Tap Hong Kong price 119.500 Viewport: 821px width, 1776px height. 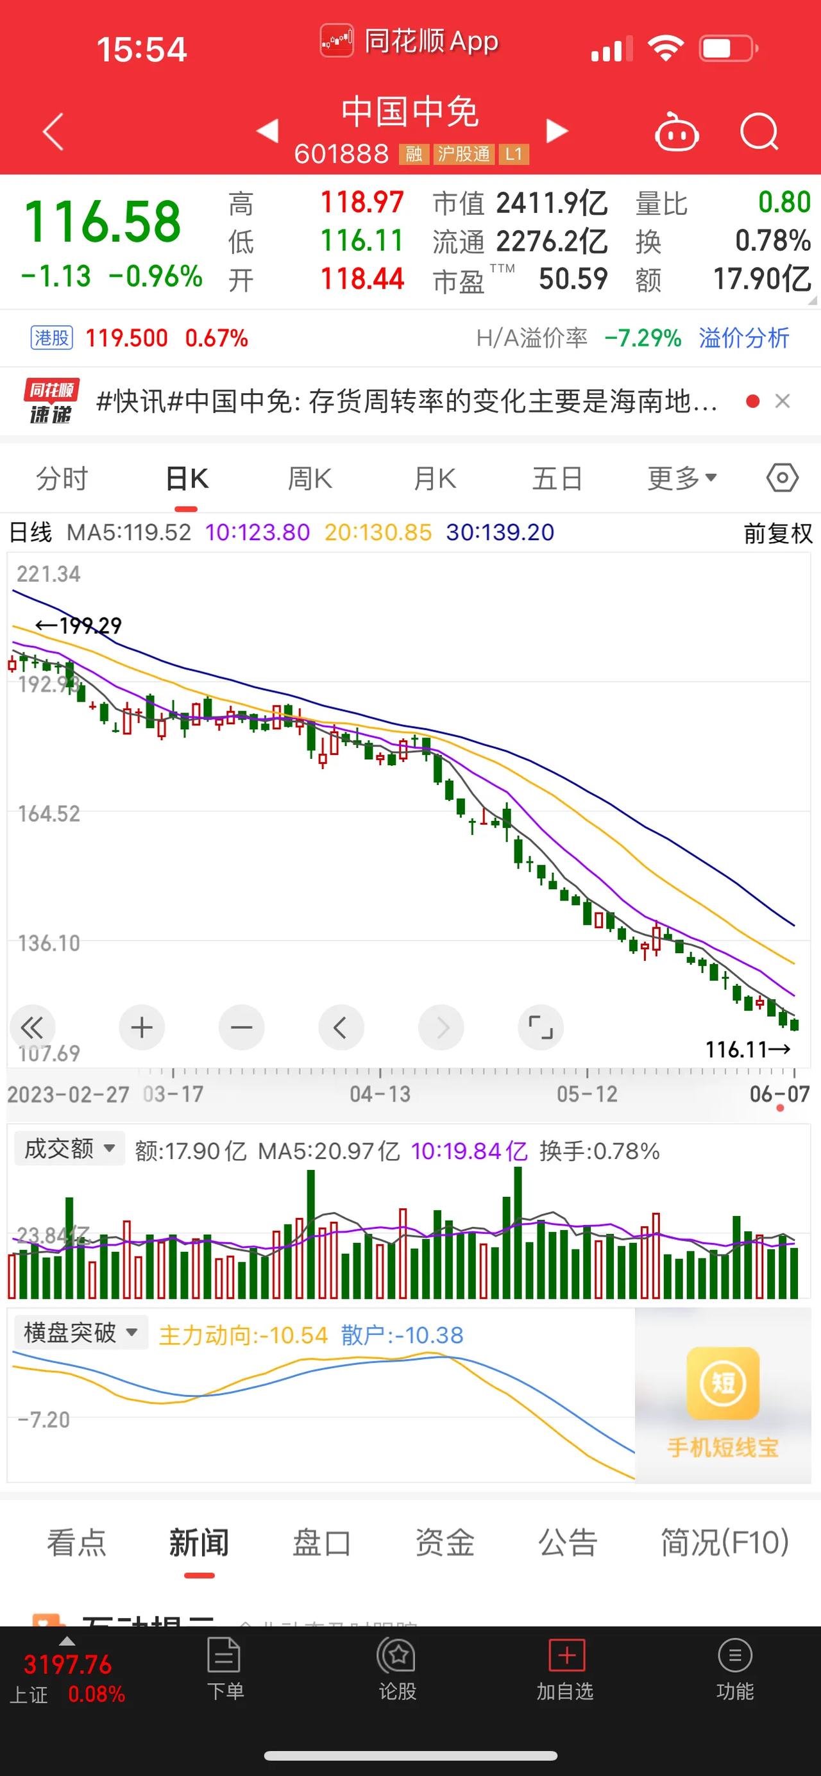coord(127,338)
